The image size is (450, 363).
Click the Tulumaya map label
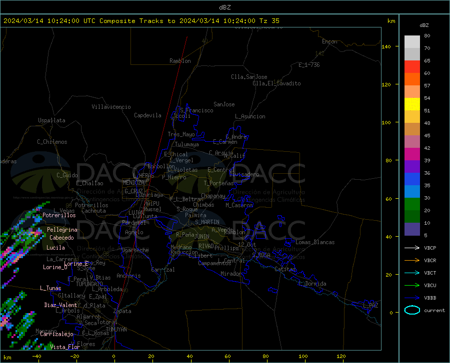187,144
